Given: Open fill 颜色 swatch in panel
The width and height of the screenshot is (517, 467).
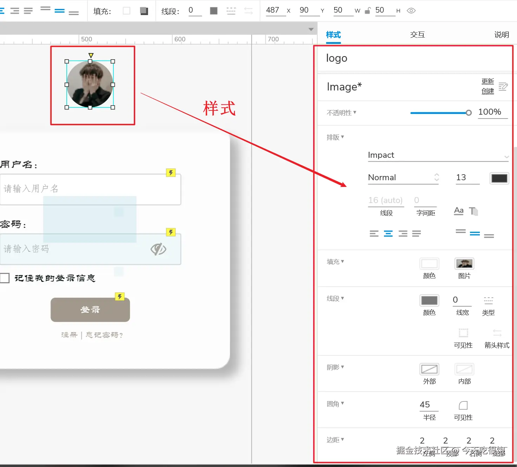Looking at the screenshot, I should 429,264.
